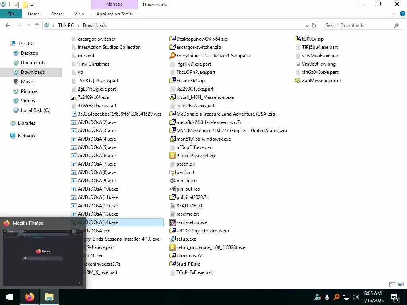Click the Mozilla Firefox preview thumbnail
This screenshot has width=407, height=305.
[x=43, y=257]
